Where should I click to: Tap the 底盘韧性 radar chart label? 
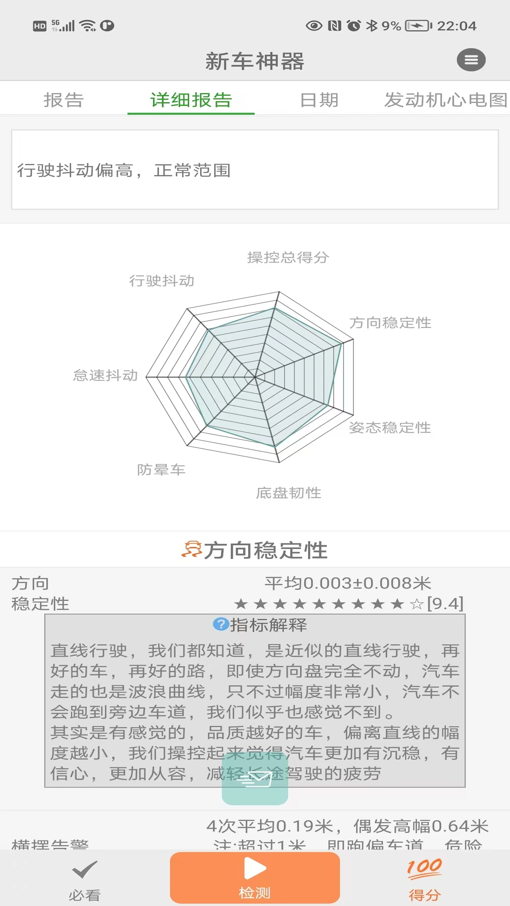[289, 493]
